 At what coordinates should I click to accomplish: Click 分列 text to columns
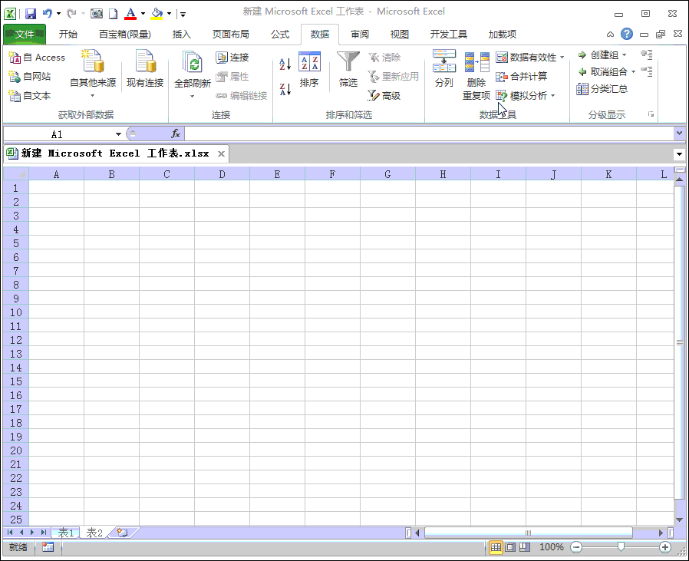443,68
